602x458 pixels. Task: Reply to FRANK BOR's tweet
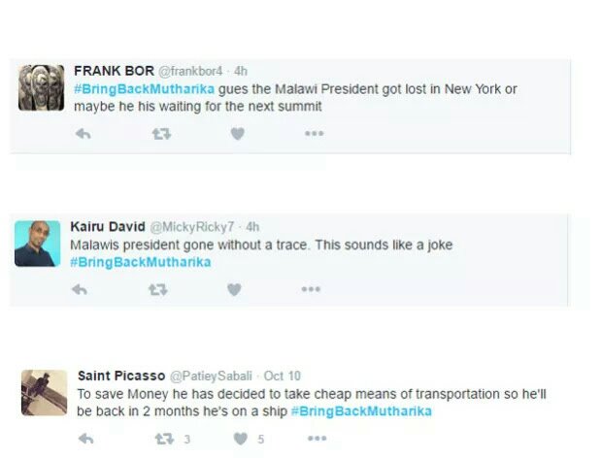click(83, 134)
